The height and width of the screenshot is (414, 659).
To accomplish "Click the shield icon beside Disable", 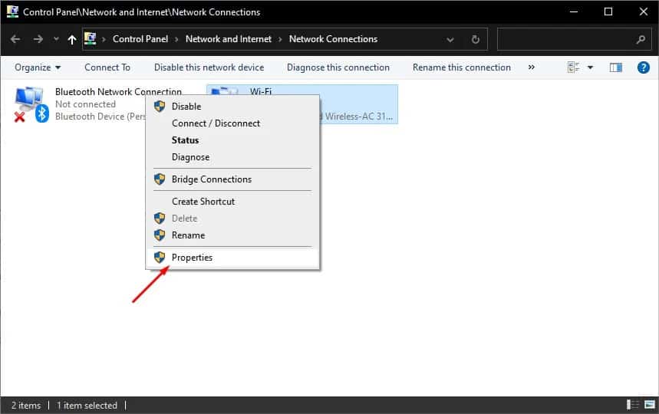I will click(160, 107).
